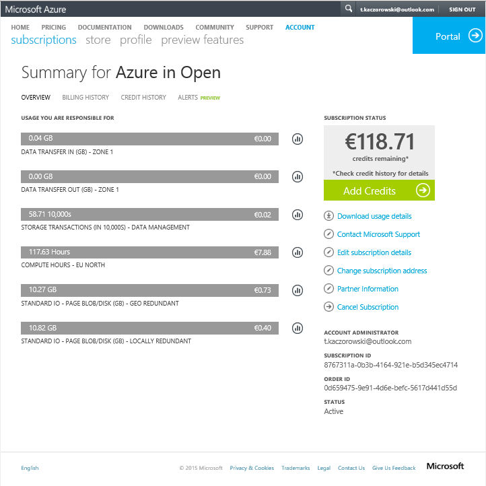Open chart icon for Data Transfer Out Zone 1
This screenshot has height=486, width=486.
pyautogui.click(x=298, y=176)
